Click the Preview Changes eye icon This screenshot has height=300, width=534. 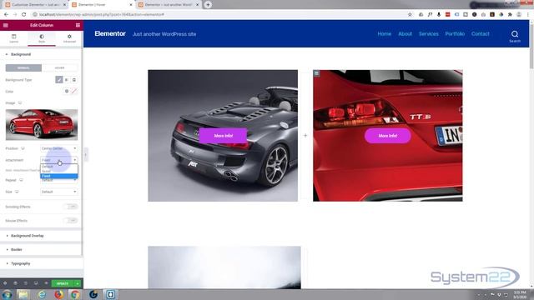point(46,283)
